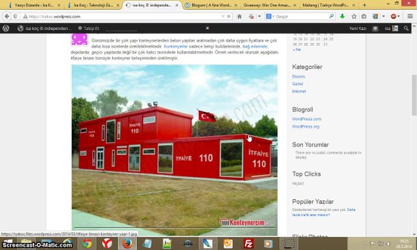Screen dimensions: 417x250
Task: Bookmark this page with the star
Action: [x=354, y=17]
